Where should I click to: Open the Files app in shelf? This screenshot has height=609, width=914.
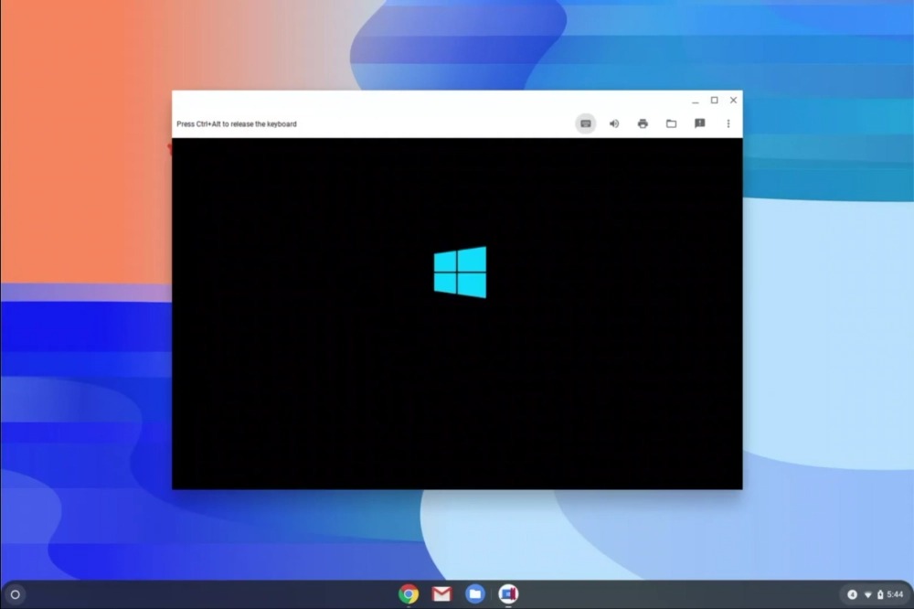point(474,594)
